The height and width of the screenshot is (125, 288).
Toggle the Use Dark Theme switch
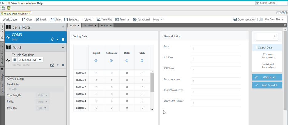[x=260, y=19]
